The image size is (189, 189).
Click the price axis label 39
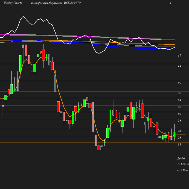click(x=179, y=83)
